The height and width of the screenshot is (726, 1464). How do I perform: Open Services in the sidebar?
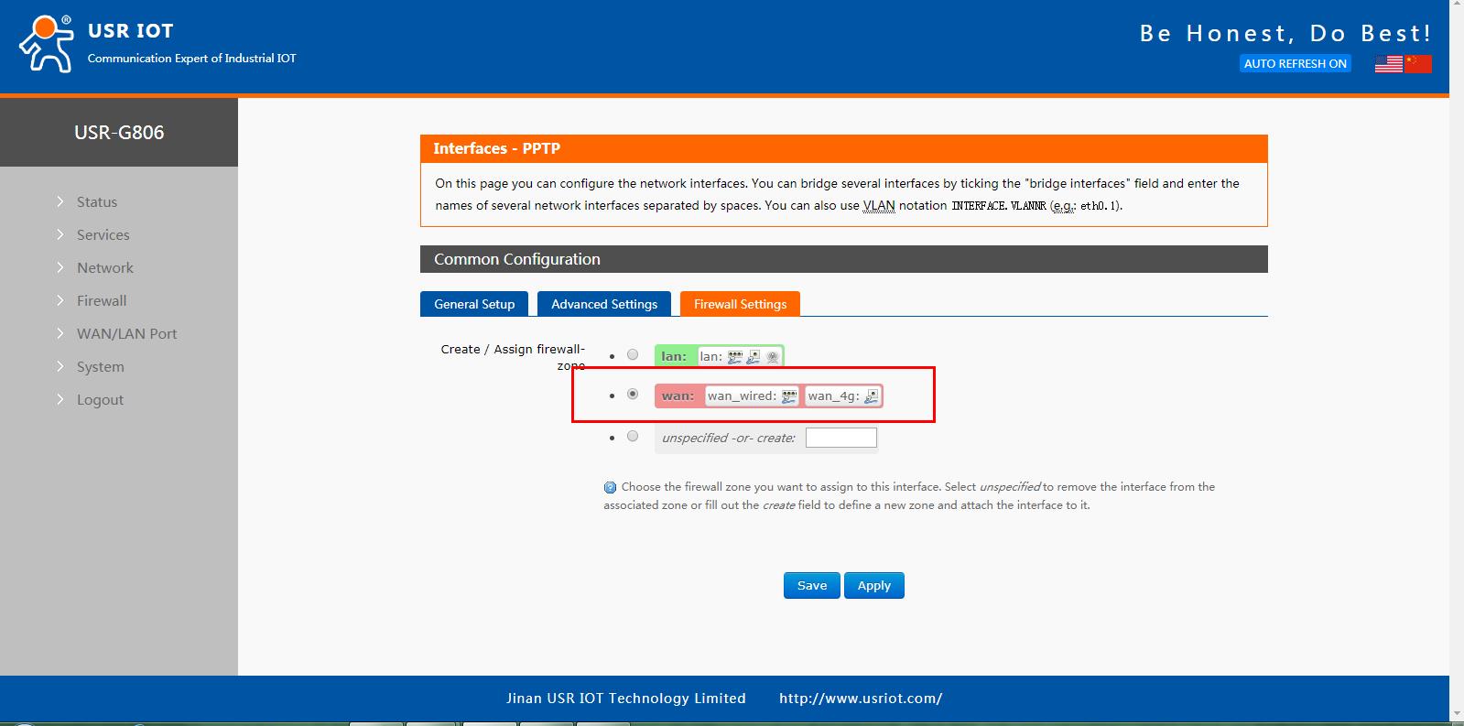[103, 234]
